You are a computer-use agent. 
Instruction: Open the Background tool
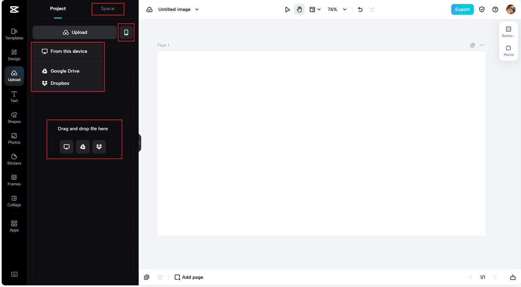pos(508,32)
